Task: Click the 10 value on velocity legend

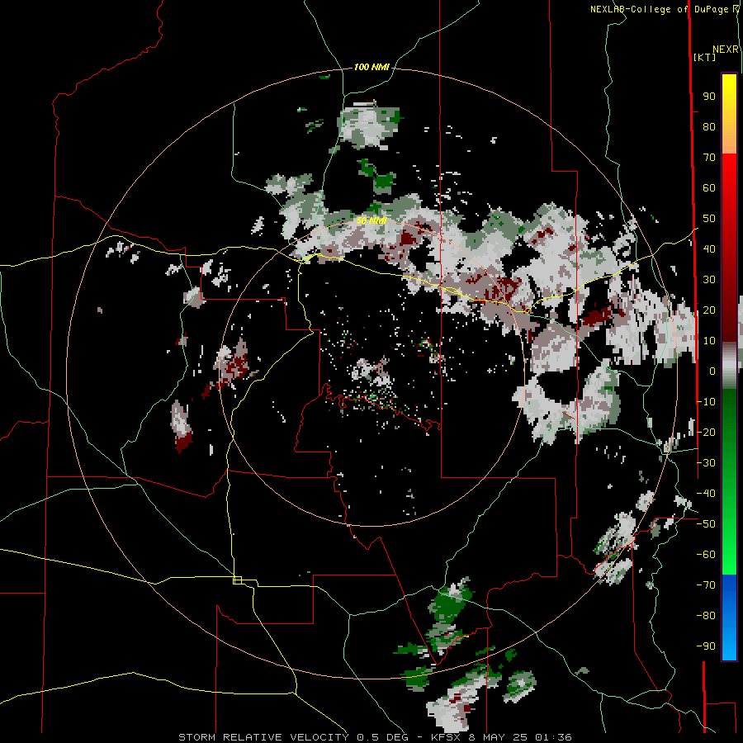Action: coord(709,341)
